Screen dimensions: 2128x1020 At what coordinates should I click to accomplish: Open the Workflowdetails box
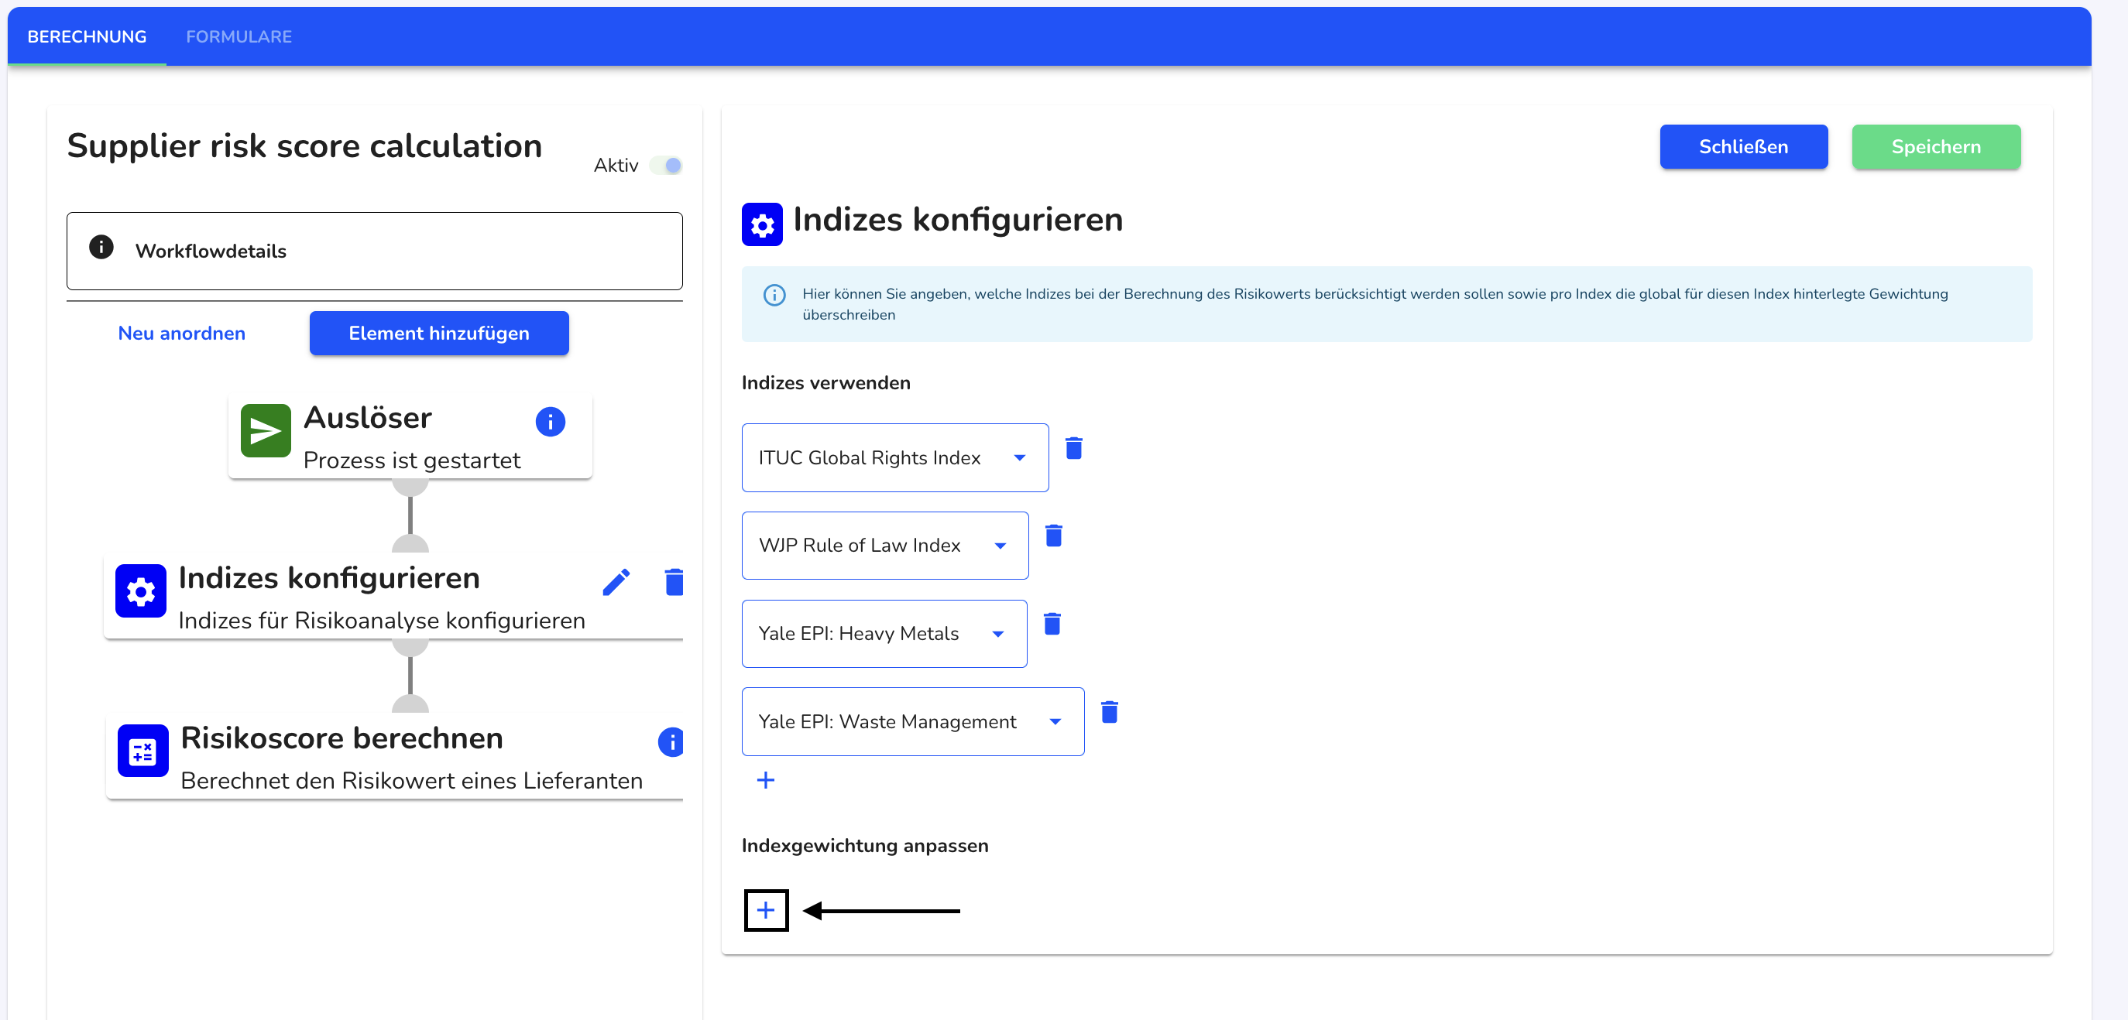click(374, 251)
